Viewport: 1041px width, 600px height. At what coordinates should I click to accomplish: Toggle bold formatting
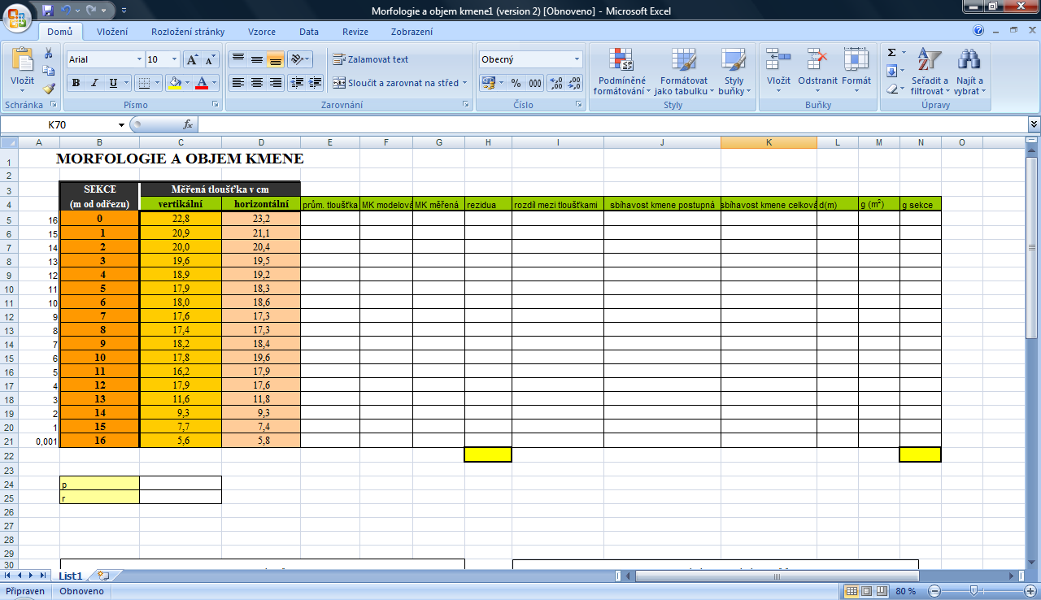coord(76,83)
